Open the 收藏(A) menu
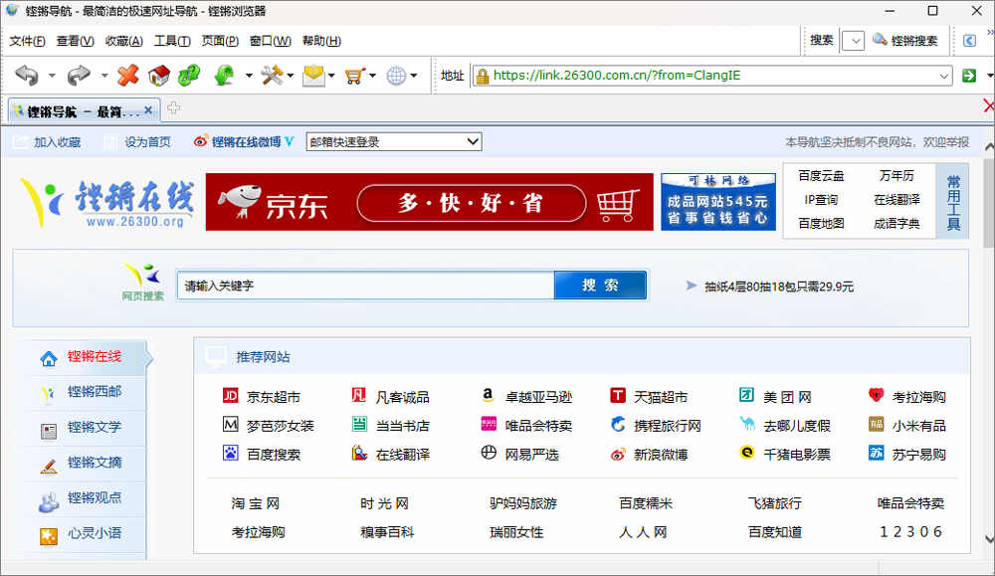 (x=123, y=41)
